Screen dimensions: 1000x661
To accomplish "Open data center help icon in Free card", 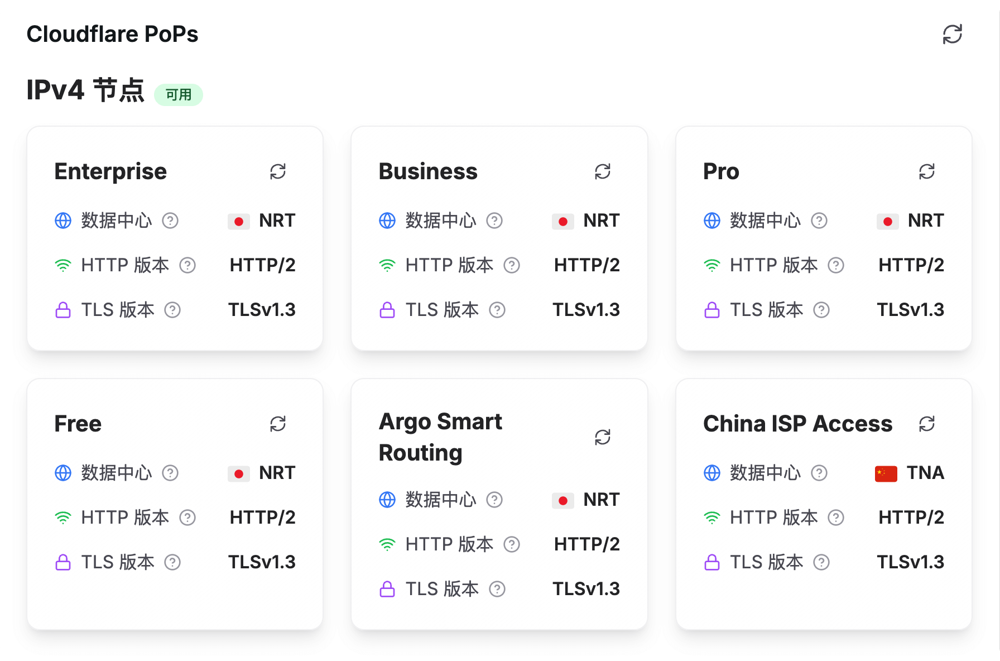I will 170,473.
